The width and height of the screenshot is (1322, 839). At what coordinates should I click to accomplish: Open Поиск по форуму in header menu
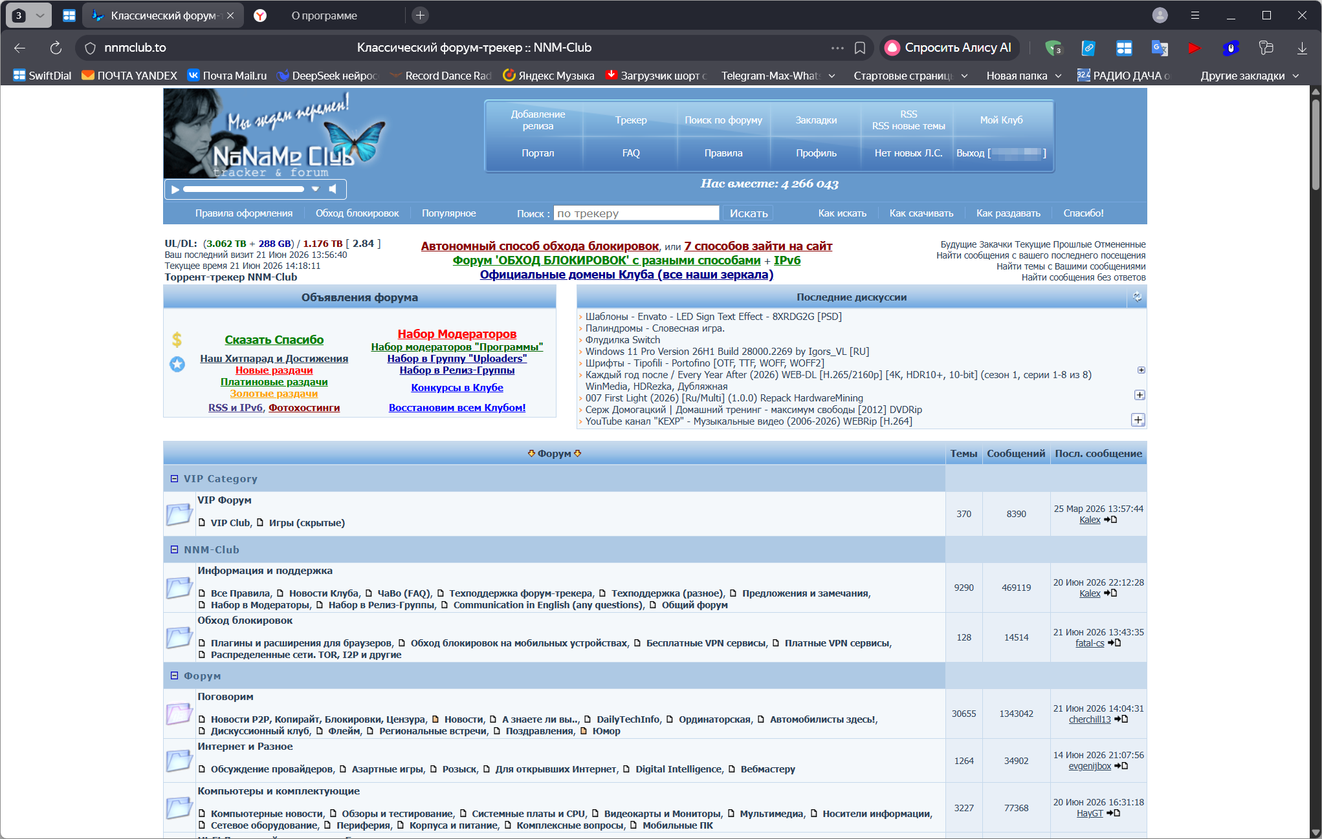(x=723, y=120)
